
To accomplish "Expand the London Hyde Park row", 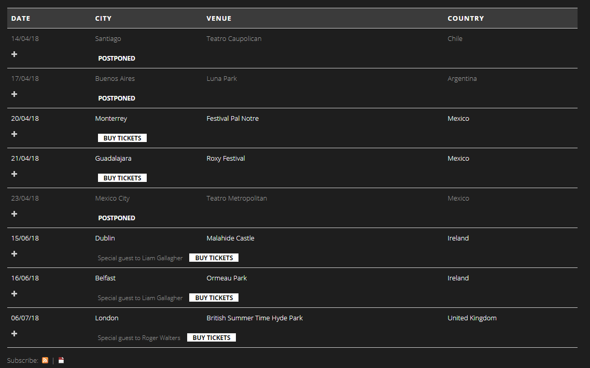I will pos(15,333).
